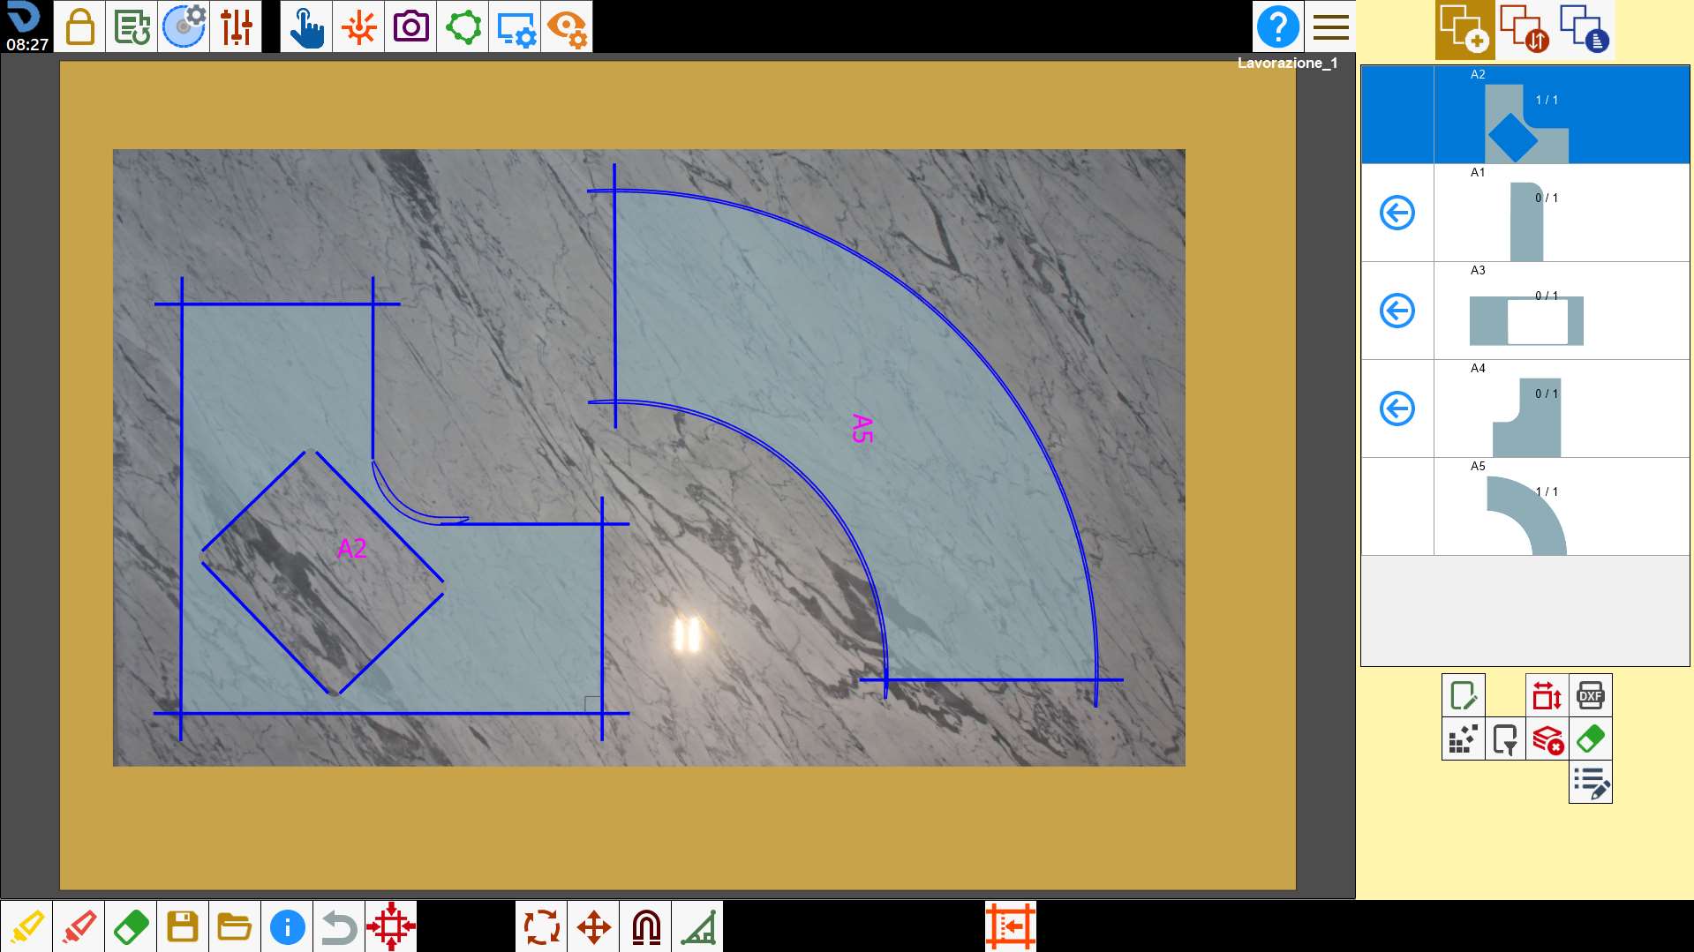Select the A5 arc piece thumbnail
Viewport: 1694px width, 952px height.
[x=1526, y=515]
